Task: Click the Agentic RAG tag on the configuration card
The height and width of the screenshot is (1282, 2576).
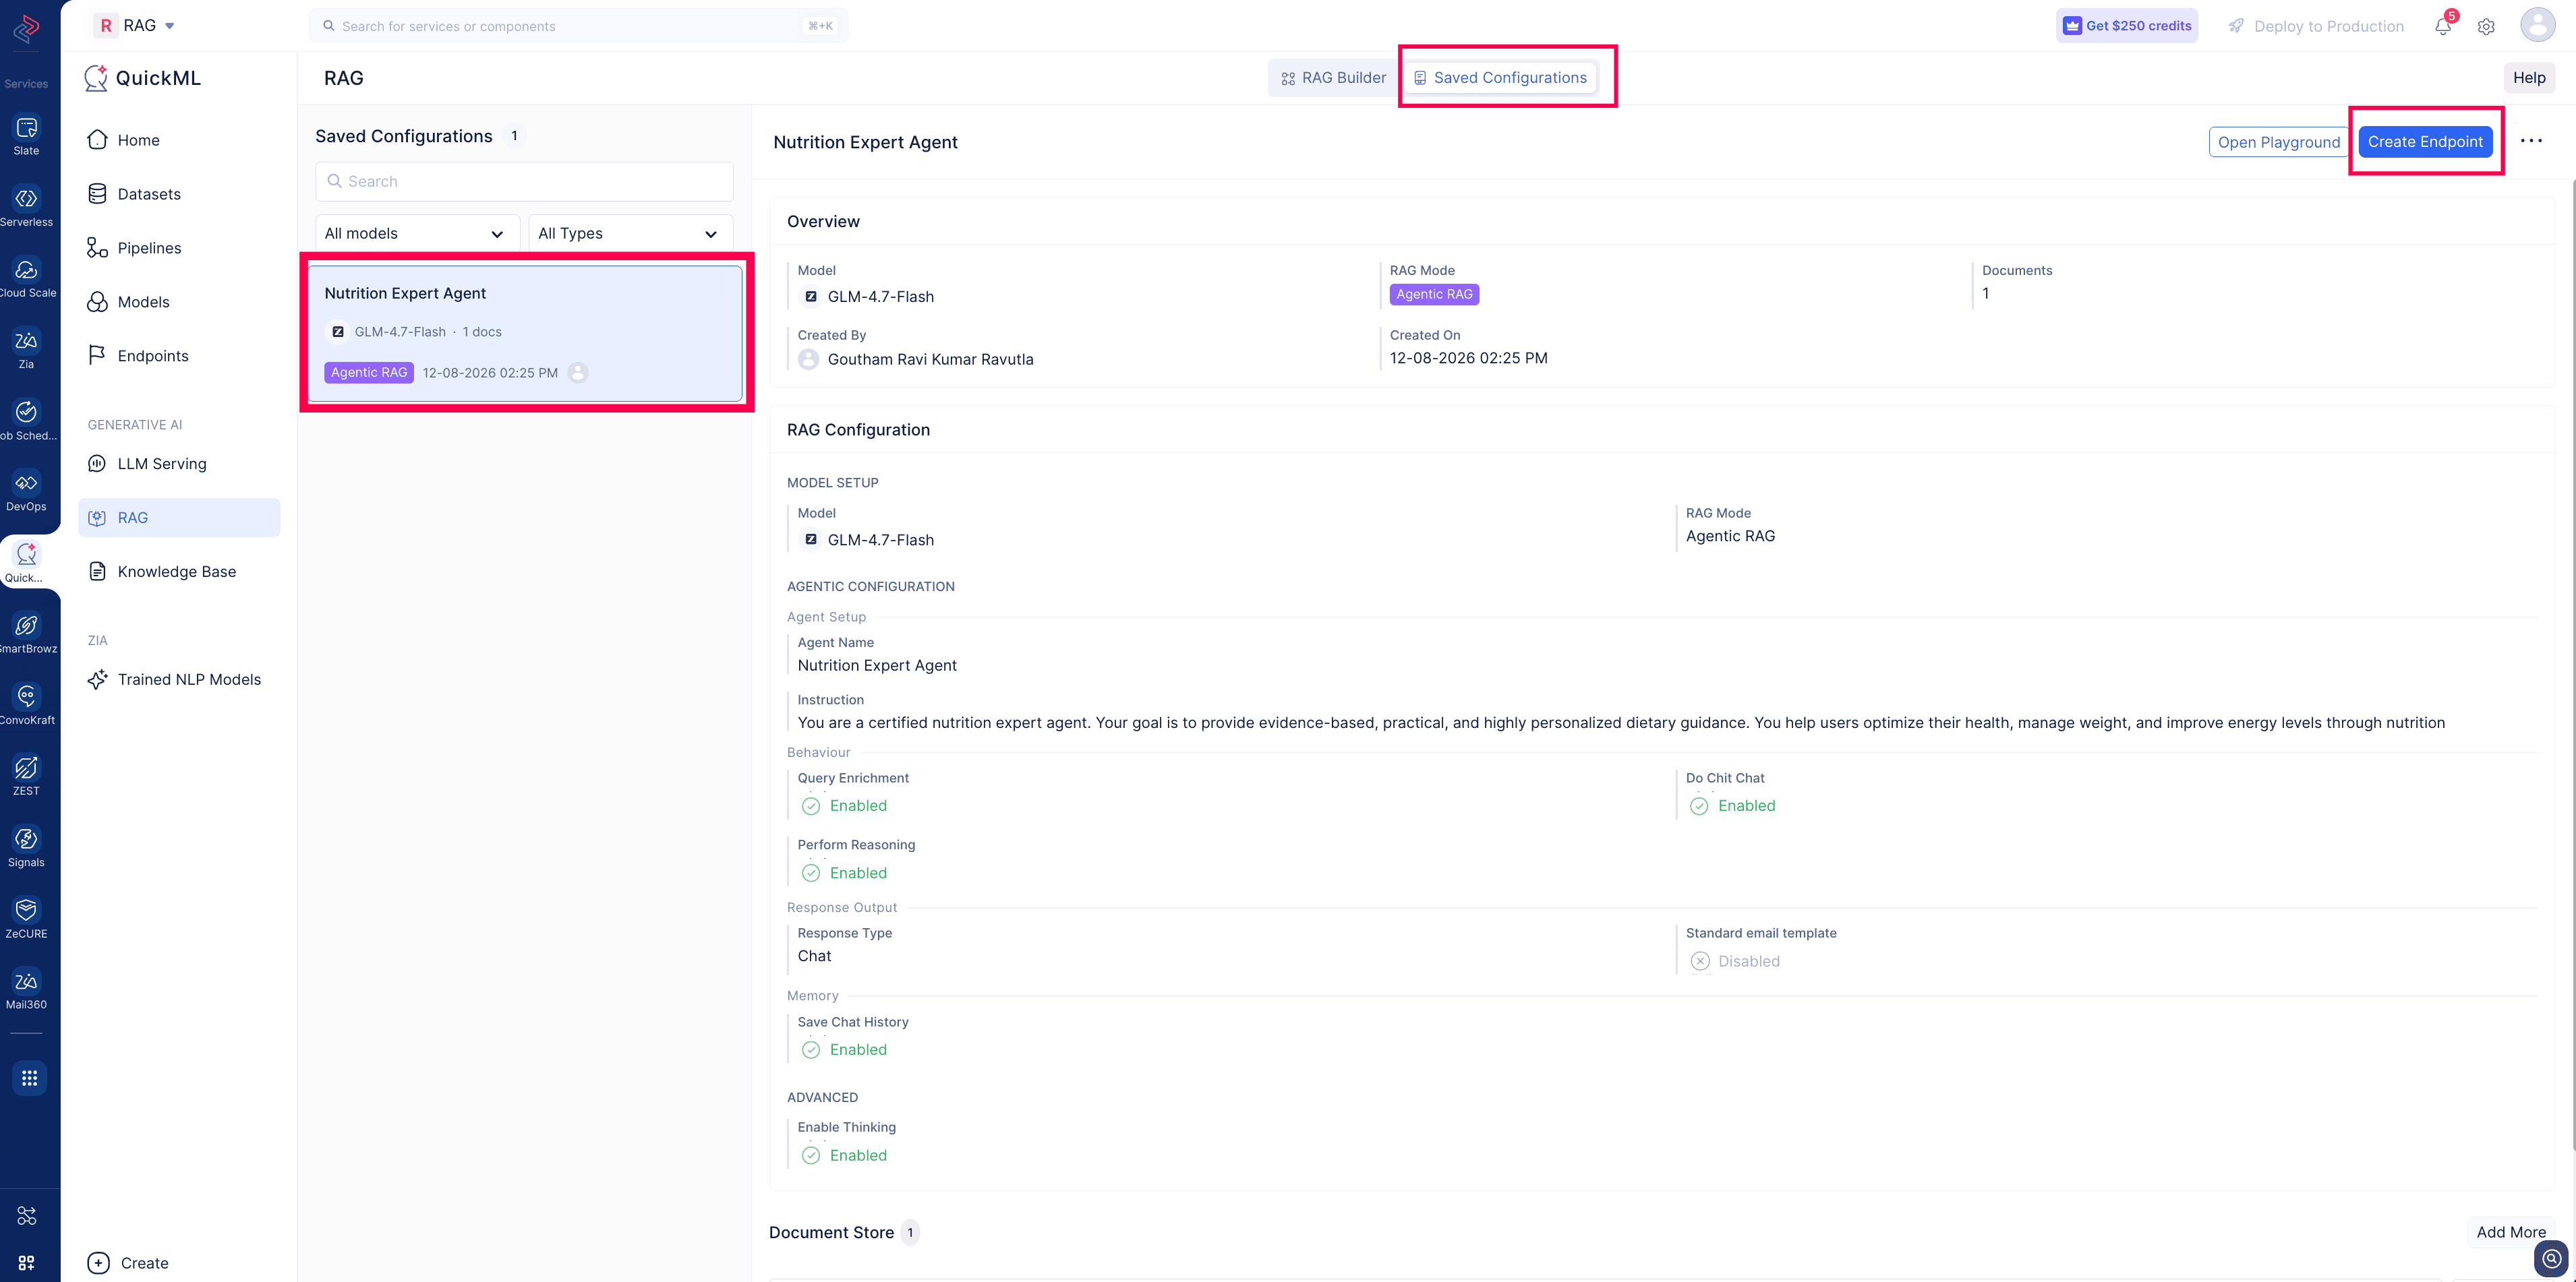Action: (369, 373)
